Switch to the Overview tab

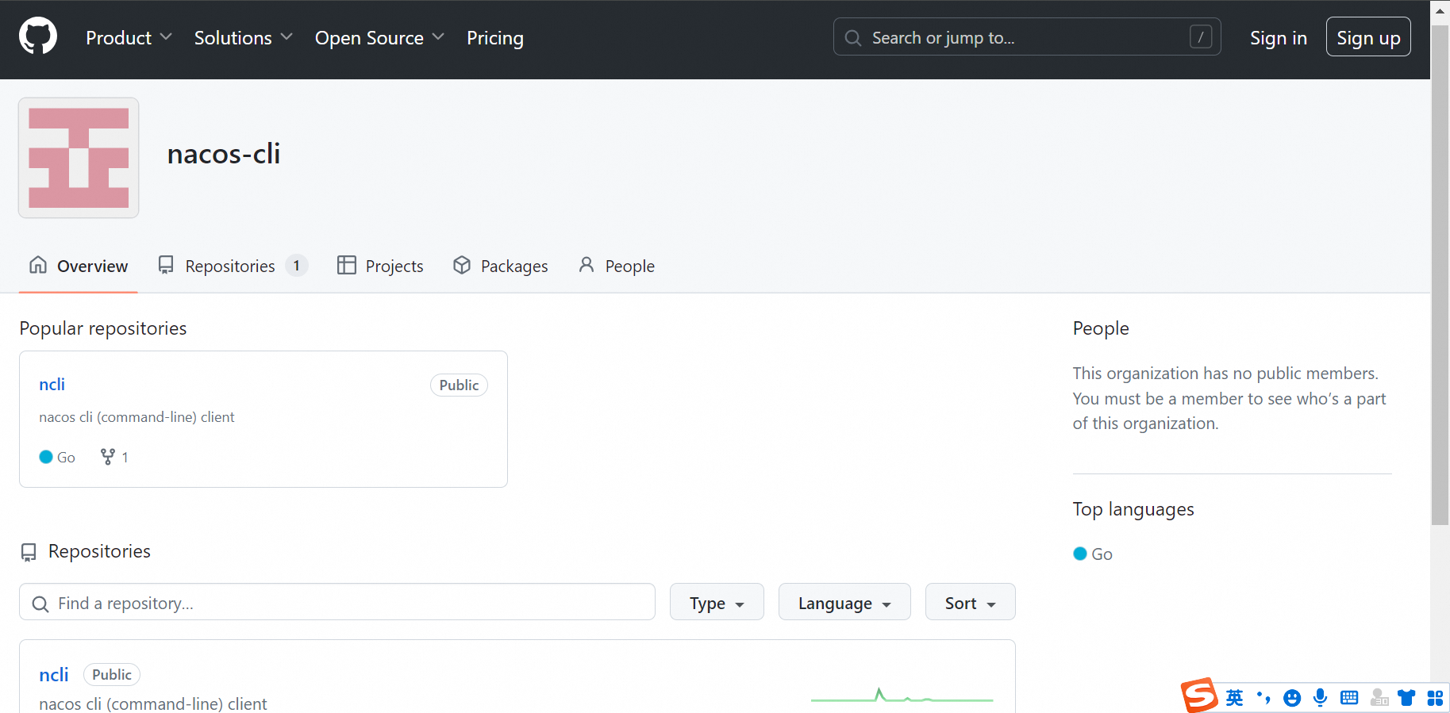(79, 266)
